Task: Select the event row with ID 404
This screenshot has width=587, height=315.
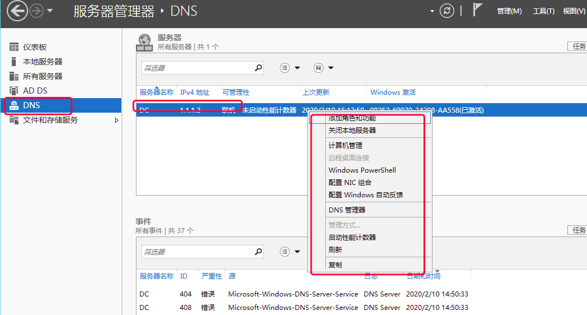Action: [x=362, y=294]
